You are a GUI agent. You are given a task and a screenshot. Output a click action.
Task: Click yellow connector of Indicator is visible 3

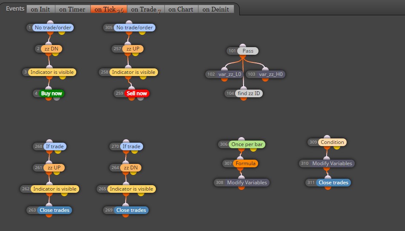click(x=63, y=77)
